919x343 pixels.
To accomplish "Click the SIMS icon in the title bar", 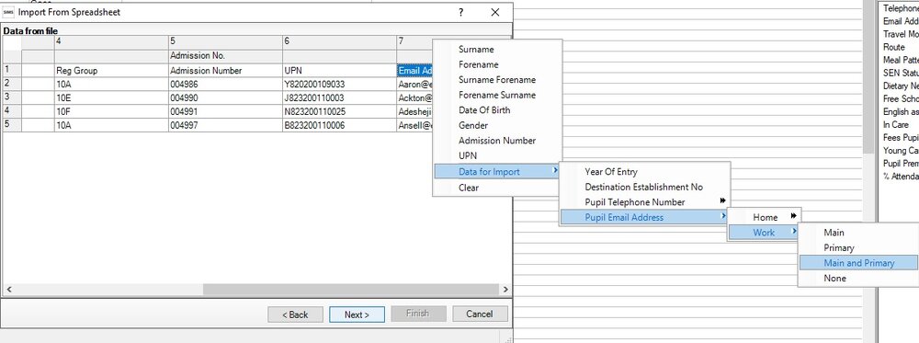I will tap(9, 12).
